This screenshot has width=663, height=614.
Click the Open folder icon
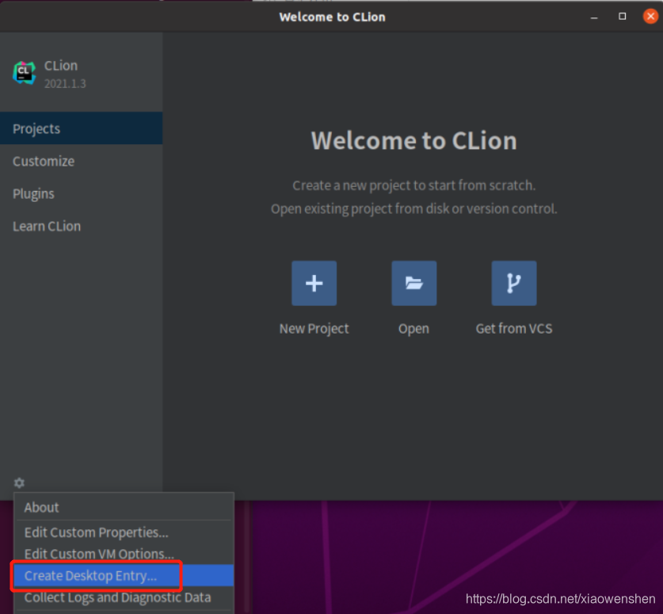414,284
